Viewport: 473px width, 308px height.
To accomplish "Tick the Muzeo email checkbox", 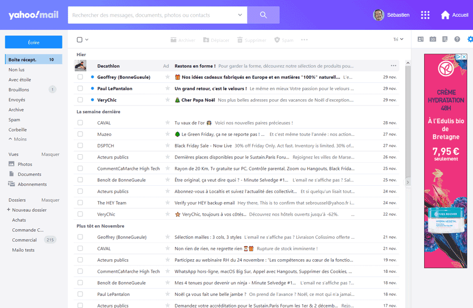I will 80,134.
